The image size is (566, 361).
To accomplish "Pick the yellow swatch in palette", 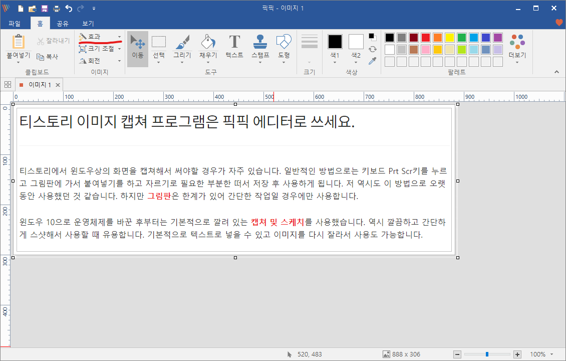I will pos(450,38).
